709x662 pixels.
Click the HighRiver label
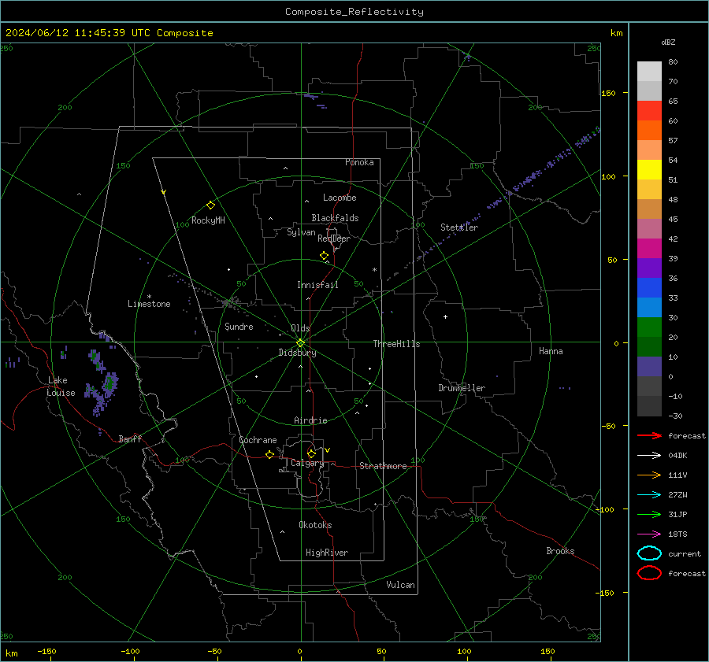tap(327, 553)
